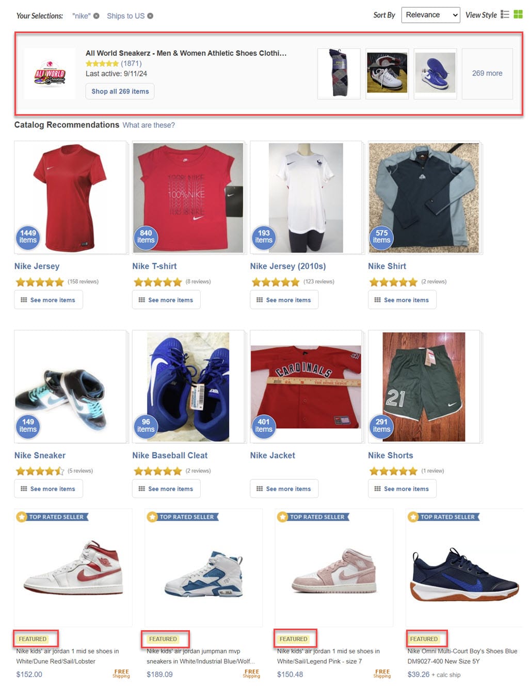Remove the Ships to US filter
Viewport: 530px width, 687px height.
(x=150, y=16)
